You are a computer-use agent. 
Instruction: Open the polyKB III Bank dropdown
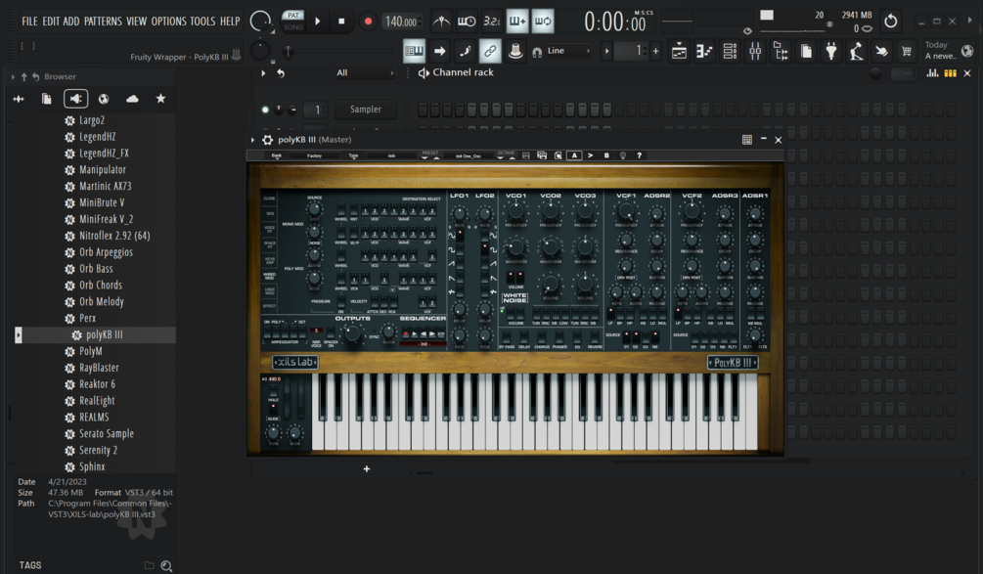[277, 155]
